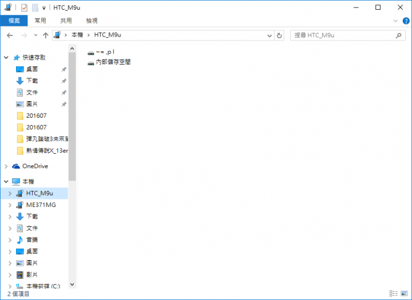Click the search magnifier icon

pos(399,35)
